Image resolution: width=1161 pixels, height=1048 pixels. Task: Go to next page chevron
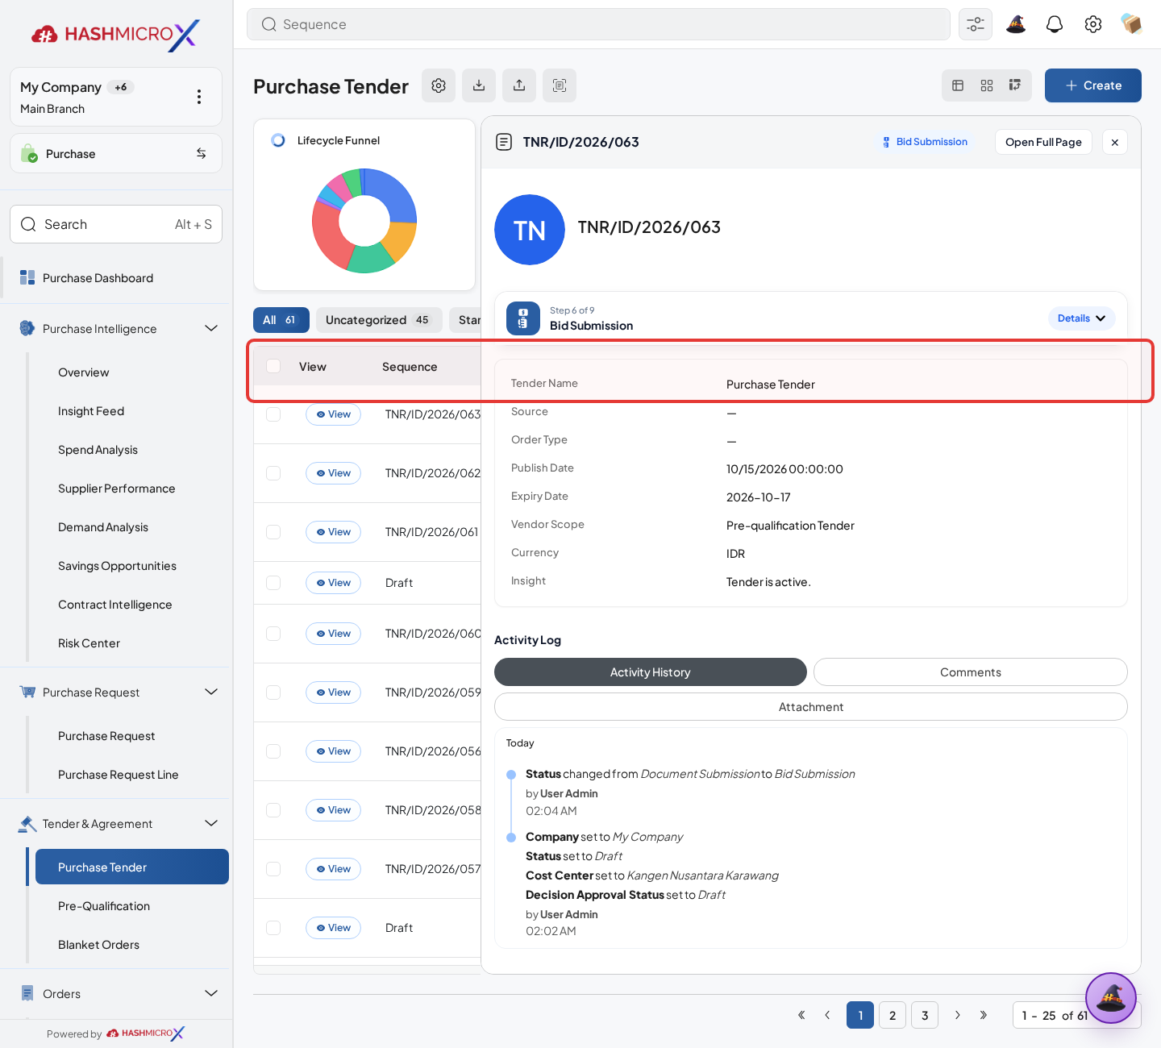coord(957,1015)
